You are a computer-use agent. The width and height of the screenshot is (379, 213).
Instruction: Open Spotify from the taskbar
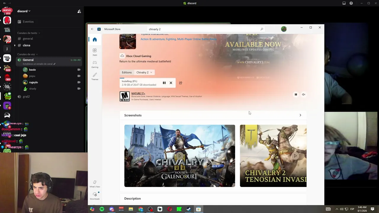[x=102, y=209]
